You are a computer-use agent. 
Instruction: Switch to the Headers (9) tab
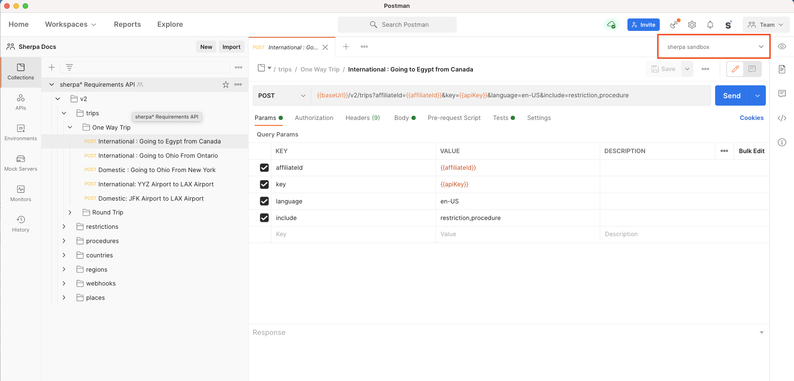[x=363, y=118]
